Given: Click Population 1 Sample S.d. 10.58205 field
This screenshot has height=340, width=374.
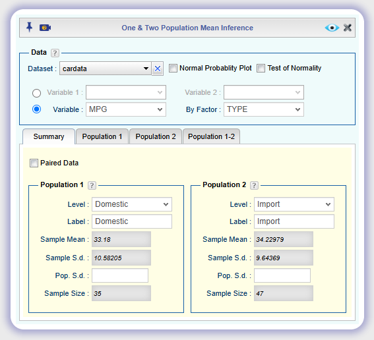Looking at the screenshot, I should pos(121,258).
